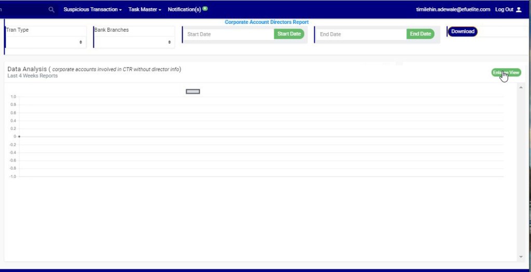
Task: Click the search magnifier icon
Action: pyautogui.click(x=51, y=9)
